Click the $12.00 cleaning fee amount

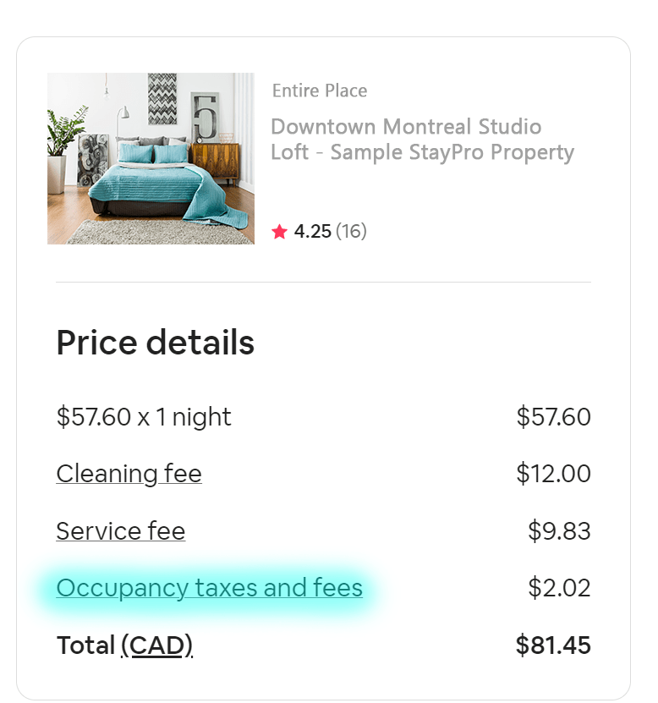[553, 474]
